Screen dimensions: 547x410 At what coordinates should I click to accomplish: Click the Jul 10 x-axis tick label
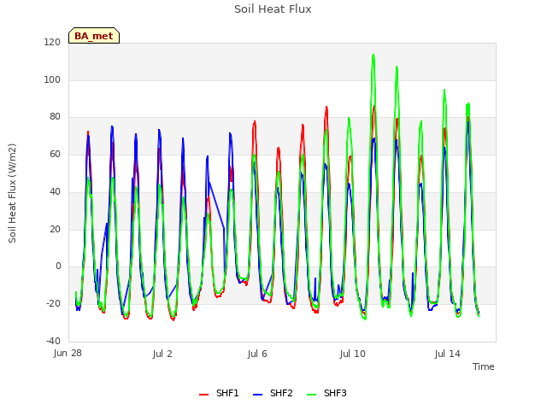pos(353,354)
